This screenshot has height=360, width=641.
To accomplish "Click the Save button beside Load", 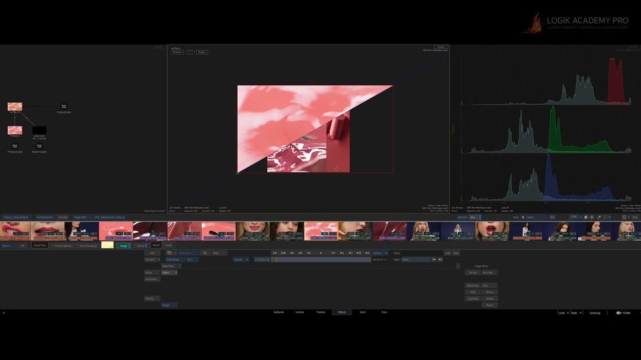I will pos(456,253).
